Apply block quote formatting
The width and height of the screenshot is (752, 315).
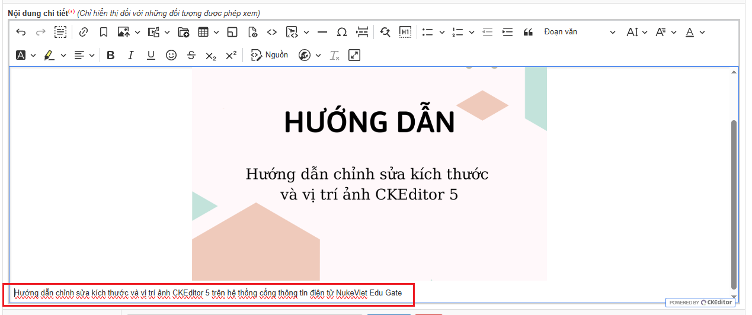(x=528, y=32)
